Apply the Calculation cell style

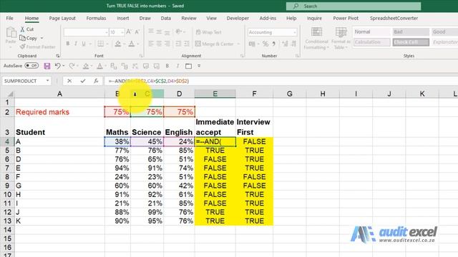(371, 42)
